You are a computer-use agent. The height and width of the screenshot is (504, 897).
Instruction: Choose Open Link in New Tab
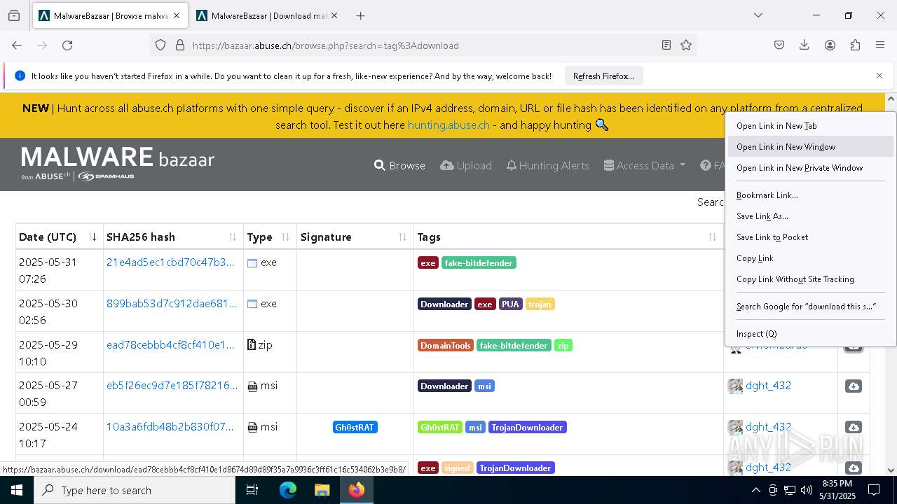tap(811, 126)
